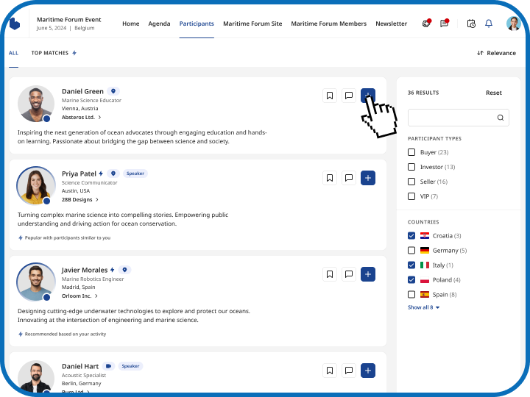Open the user profile avatar in header
The image size is (530, 397).
pos(513,24)
